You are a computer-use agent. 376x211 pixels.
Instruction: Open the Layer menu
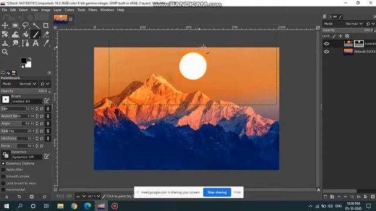[x=58, y=10]
